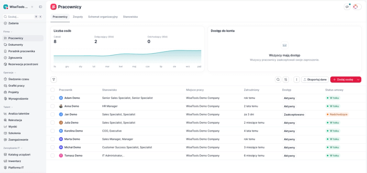Click the Zaakceptowano access badge
This screenshot has width=367, height=173.
tap(294, 115)
